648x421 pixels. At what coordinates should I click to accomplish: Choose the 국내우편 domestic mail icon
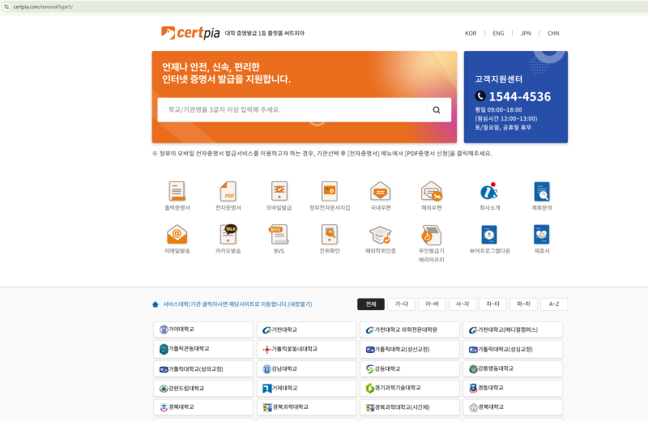point(380,191)
